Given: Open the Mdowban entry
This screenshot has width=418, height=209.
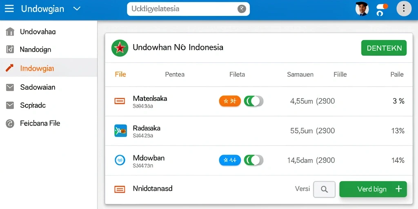Looking at the screenshot, I should pyautogui.click(x=149, y=158).
